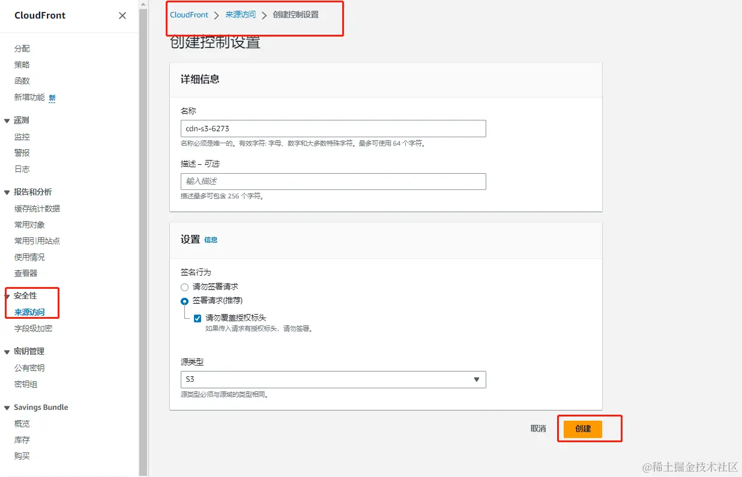Open 概览 under Savings Bundle

(x=22, y=424)
